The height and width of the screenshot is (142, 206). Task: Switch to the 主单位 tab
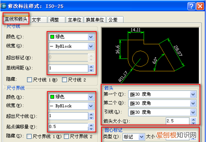(x=74, y=20)
